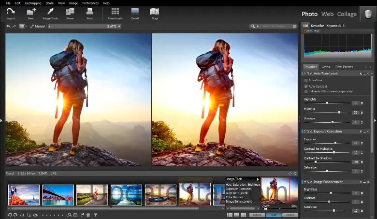This screenshot has height=219, width=377.
Task: Uncheck the Auto-Contrast checkbox
Action: tap(306, 86)
